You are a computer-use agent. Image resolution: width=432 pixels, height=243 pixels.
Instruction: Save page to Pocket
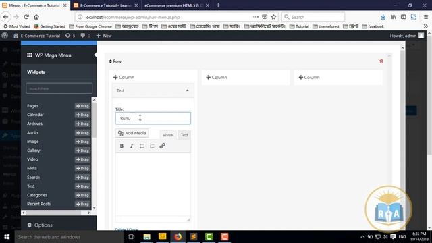point(265,17)
